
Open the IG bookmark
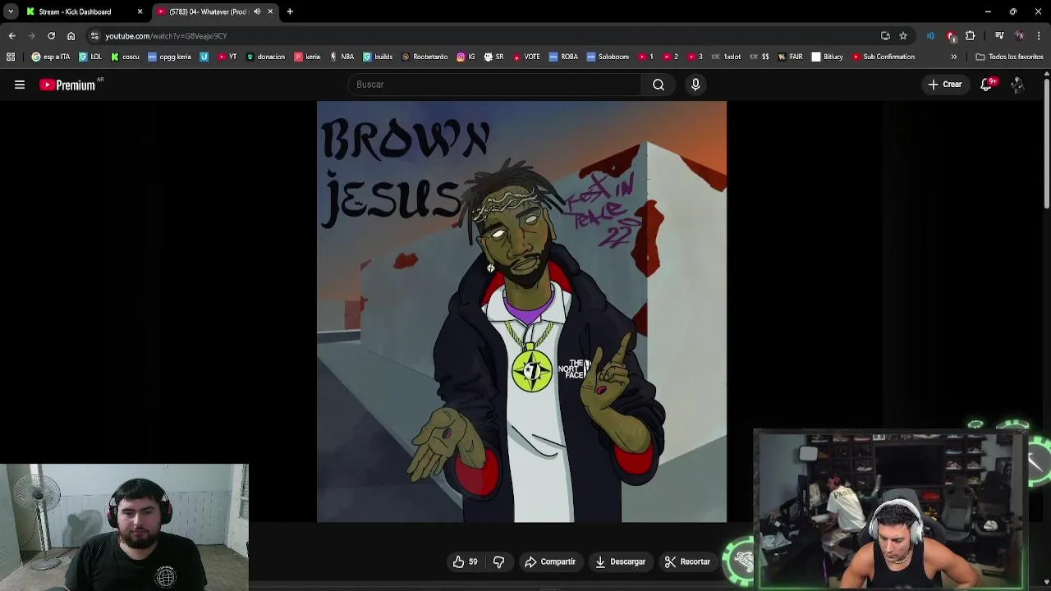(x=466, y=57)
